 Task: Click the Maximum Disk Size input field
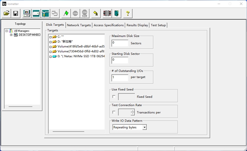coord(120,43)
